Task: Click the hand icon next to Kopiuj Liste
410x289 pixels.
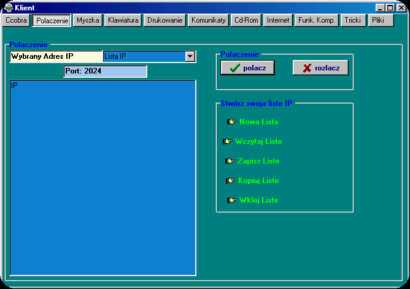Action: [231, 181]
